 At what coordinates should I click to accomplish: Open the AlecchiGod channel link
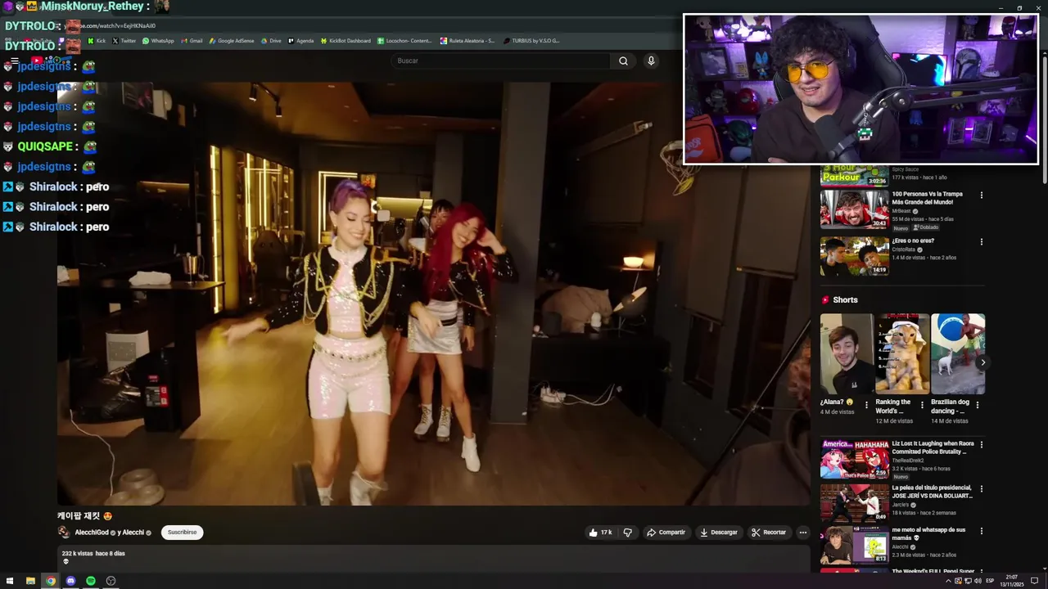(92, 533)
